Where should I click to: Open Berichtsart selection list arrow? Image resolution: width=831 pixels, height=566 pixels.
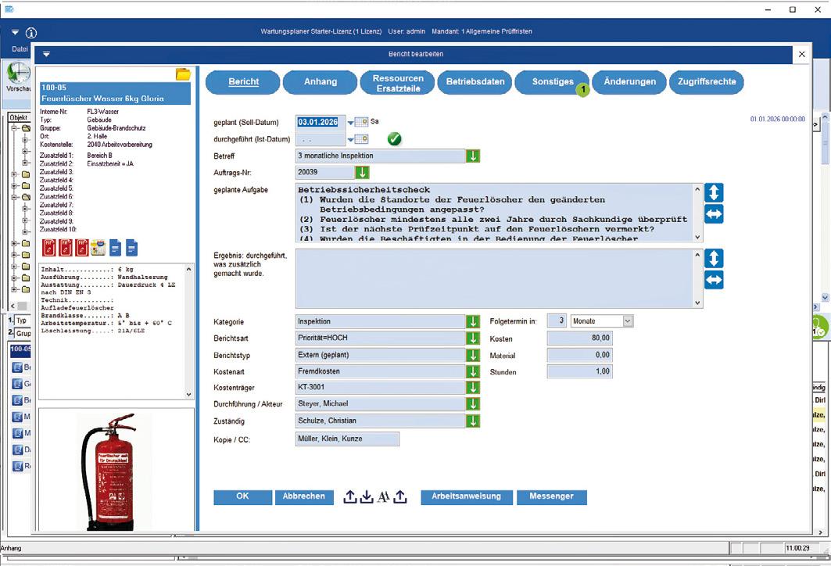pyautogui.click(x=473, y=339)
